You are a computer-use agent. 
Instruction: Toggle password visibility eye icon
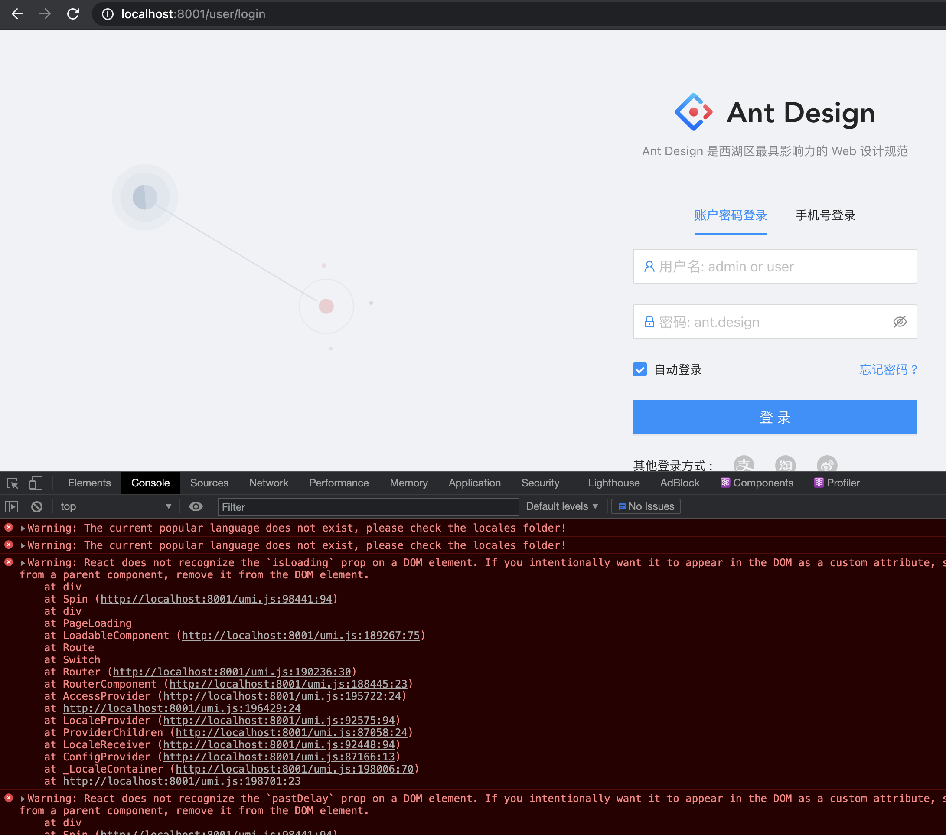tap(899, 322)
